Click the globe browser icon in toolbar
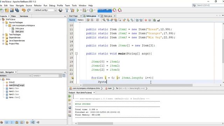The image size is (224, 126). (61, 10)
